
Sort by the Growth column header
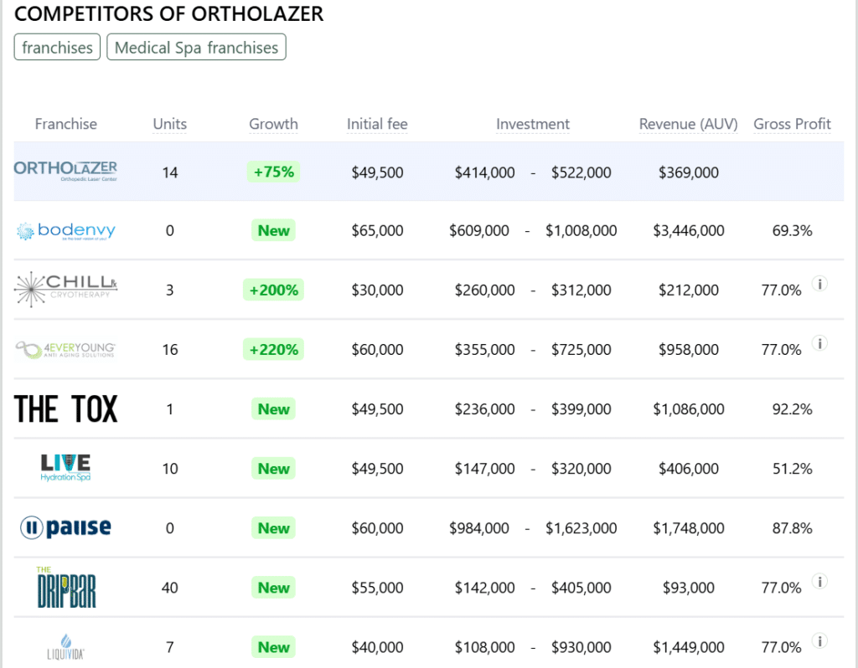pyautogui.click(x=274, y=124)
